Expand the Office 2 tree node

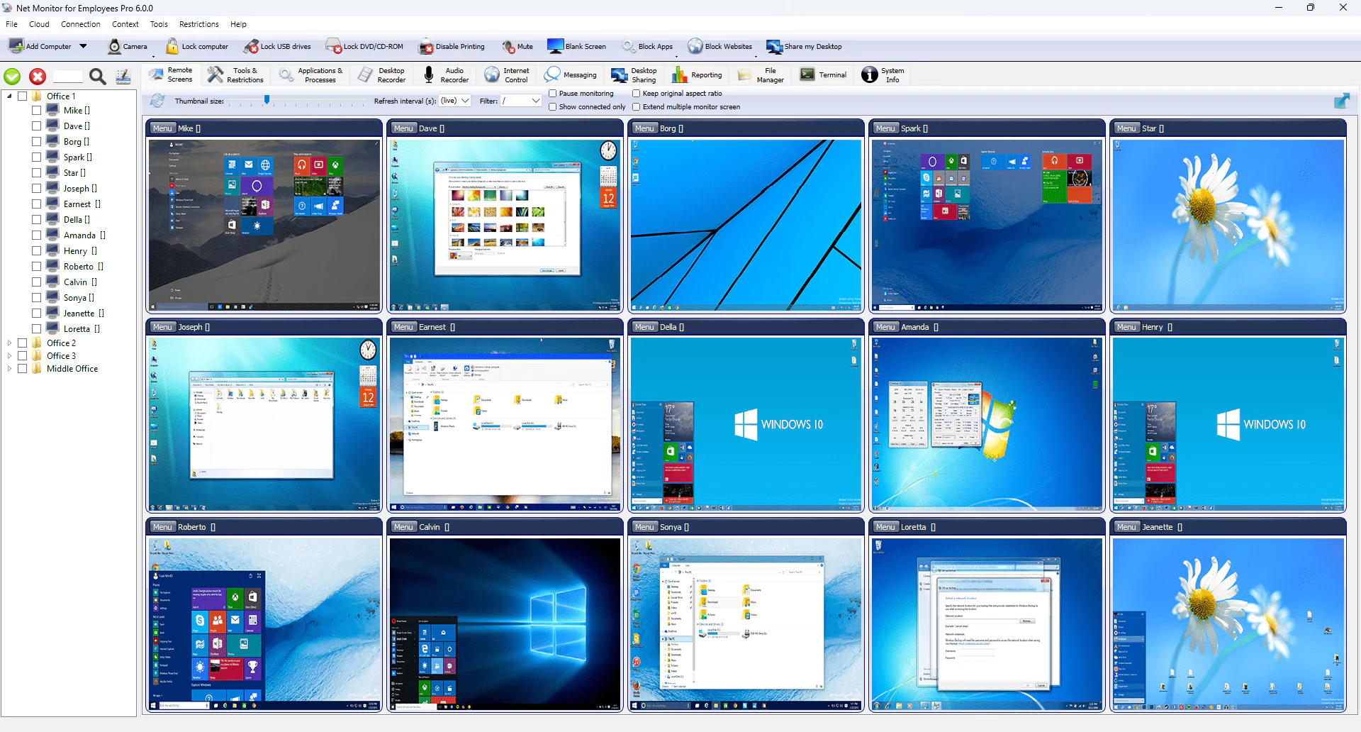pos(9,343)
